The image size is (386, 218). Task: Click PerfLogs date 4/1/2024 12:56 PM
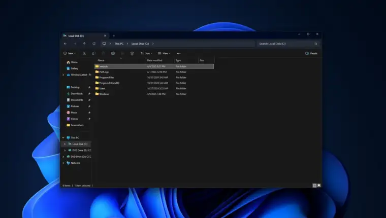[x=157, y=72]
